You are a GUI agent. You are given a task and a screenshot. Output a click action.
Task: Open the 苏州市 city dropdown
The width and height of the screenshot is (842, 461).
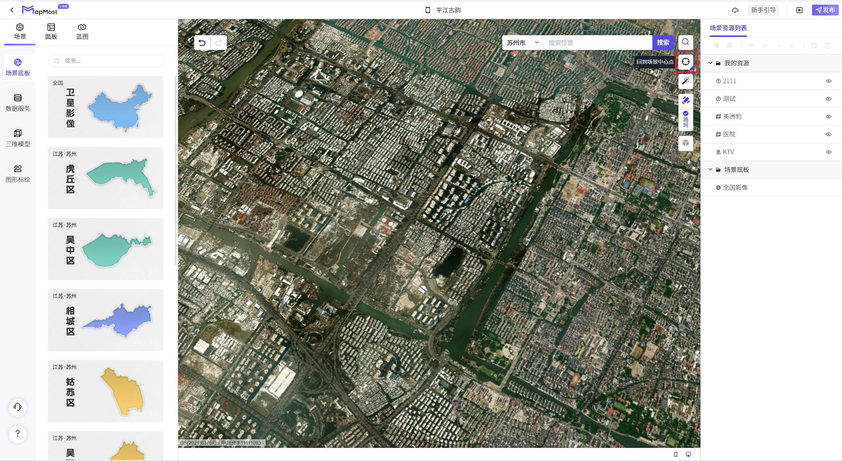click(522, 43)
